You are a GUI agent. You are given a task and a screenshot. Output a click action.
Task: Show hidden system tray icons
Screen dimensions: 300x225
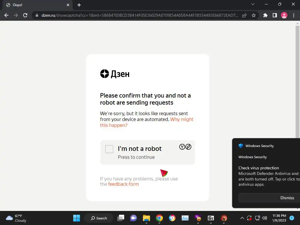point(242,218)
